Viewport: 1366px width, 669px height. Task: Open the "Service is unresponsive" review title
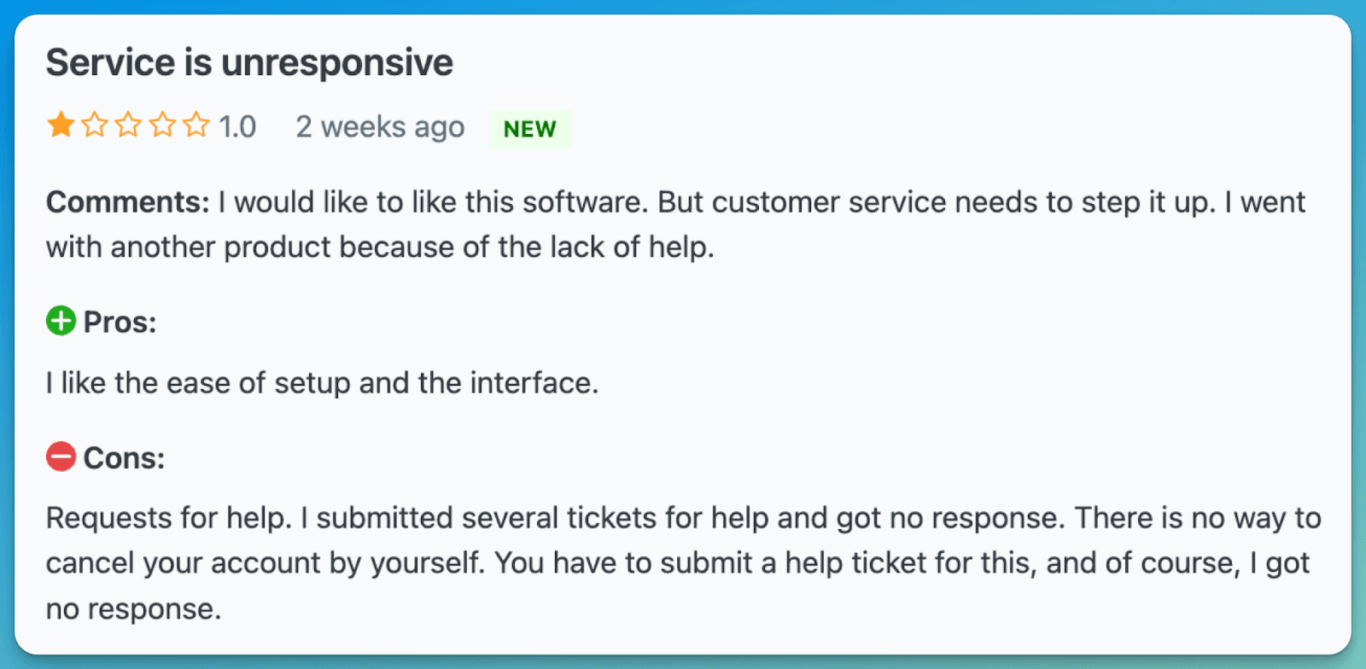249,62
